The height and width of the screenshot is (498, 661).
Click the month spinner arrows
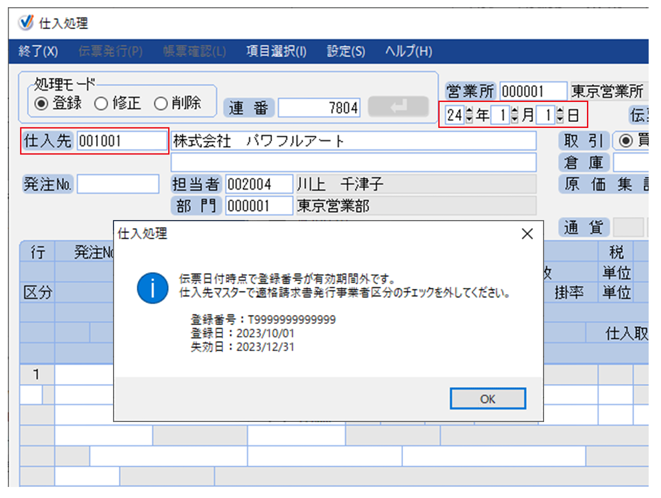pyautogui.click(x=515, y=115)
